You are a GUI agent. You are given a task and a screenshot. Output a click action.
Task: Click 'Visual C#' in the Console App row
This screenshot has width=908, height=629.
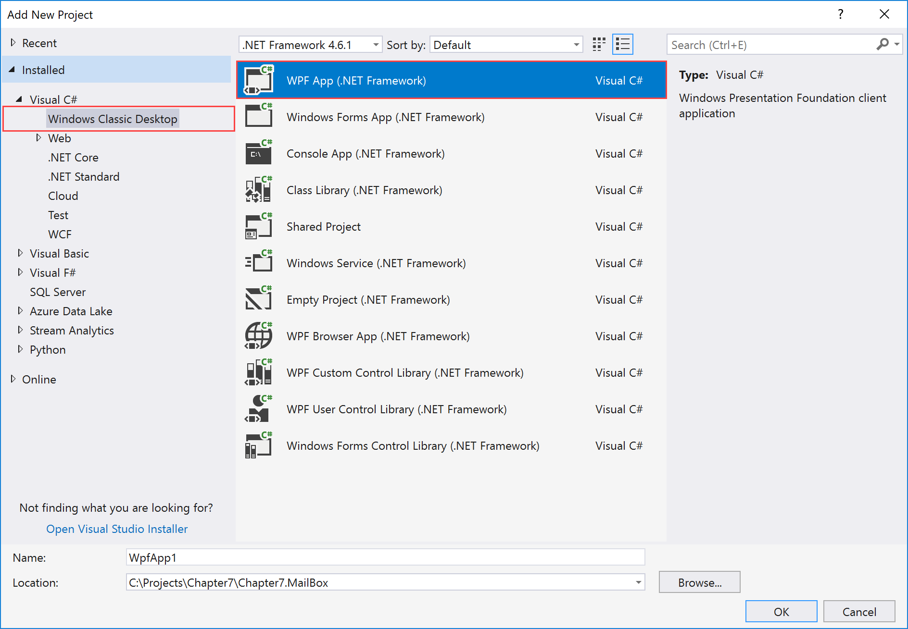(619, 153)
